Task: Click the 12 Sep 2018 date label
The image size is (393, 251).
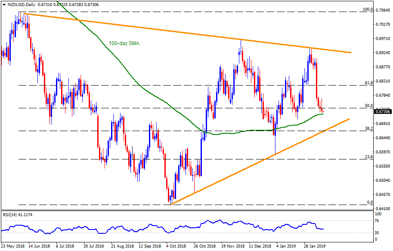Action: pyautogui.click(x=150, y=246)
